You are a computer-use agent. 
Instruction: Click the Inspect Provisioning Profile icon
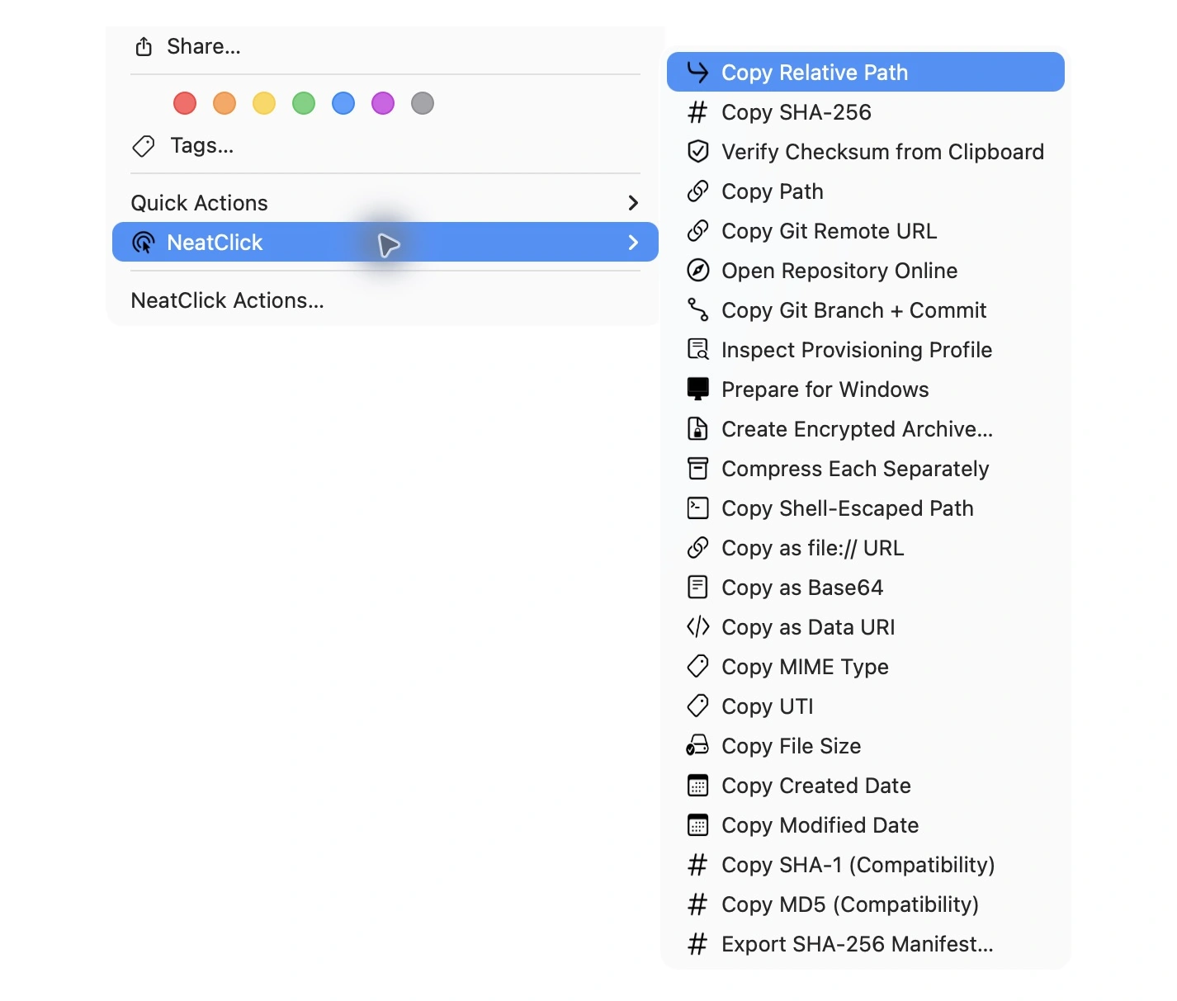tap(698, 350)
